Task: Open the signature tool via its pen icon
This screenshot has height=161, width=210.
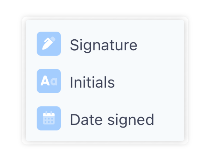Action: pos(49,44)
